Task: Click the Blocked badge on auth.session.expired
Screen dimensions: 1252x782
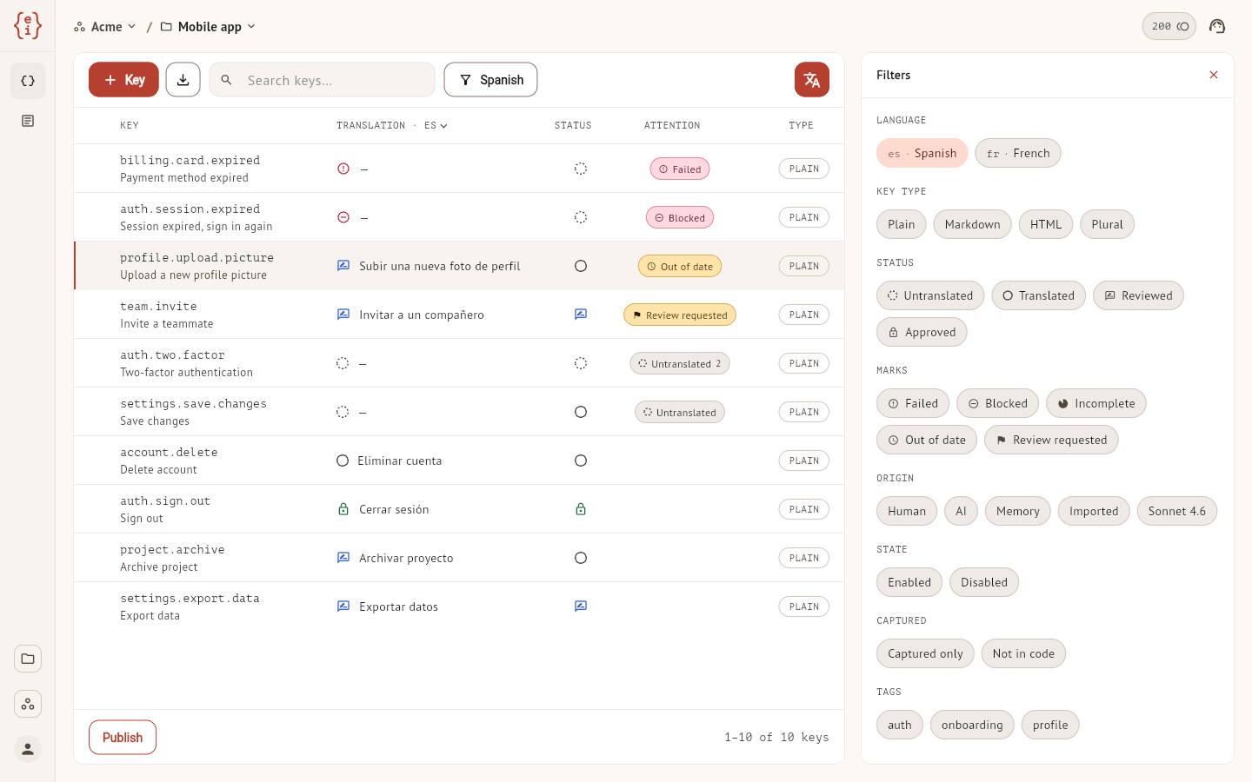Action: pos(680,218)
